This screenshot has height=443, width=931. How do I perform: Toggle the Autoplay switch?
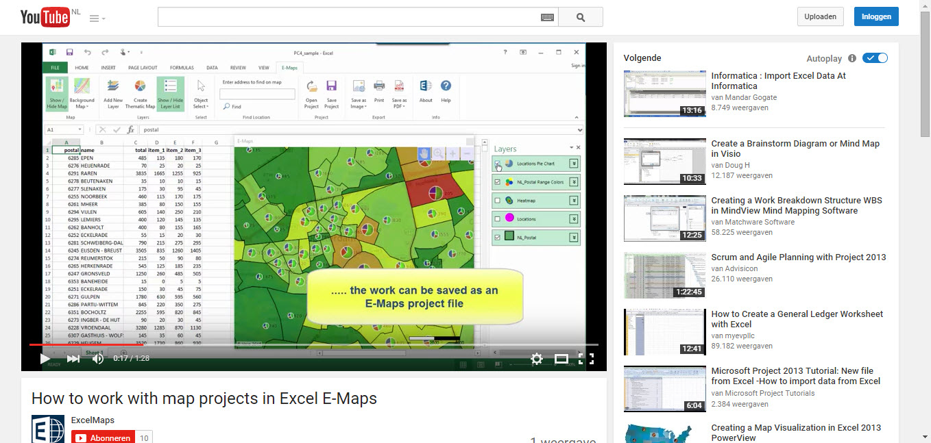coord(875,58)
